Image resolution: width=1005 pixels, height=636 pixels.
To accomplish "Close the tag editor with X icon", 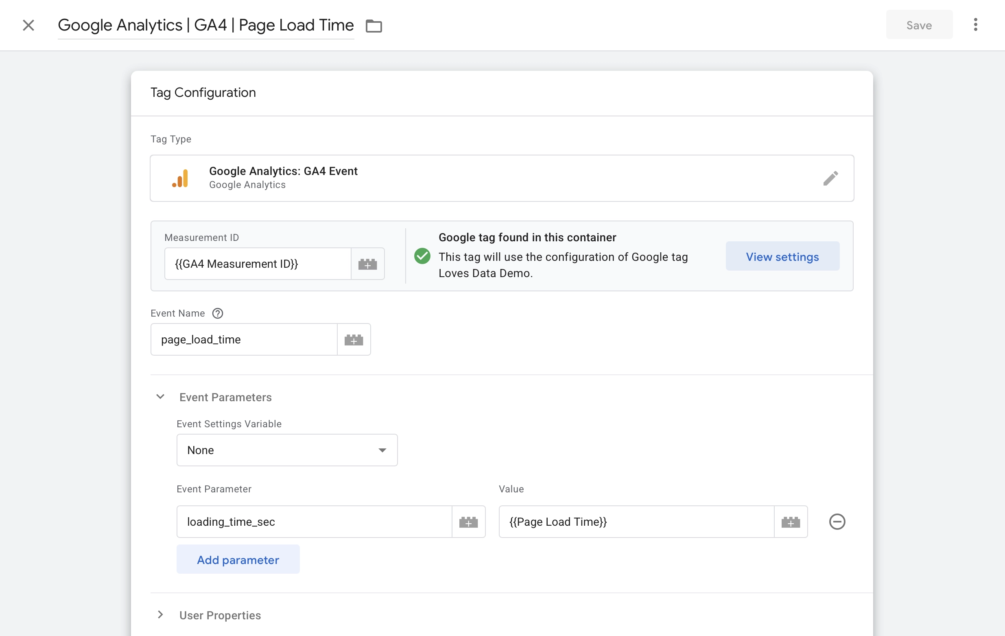I will point(28,25).
